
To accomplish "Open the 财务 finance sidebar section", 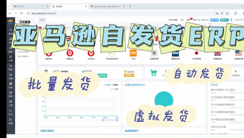I will tap(11, 94).
